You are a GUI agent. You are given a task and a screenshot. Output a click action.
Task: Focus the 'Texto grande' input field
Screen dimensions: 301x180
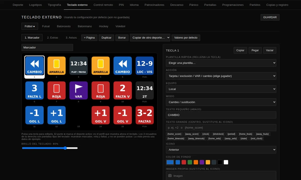pos(221,127)
